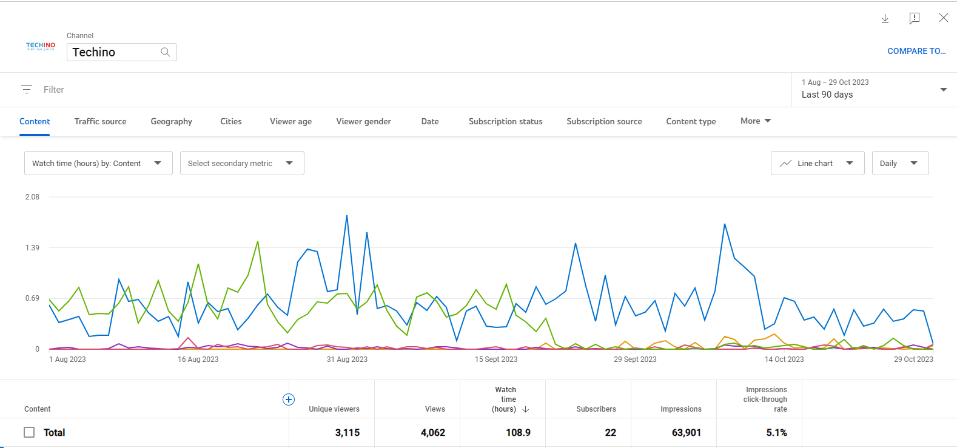Click the 14 Oct 2023 axis label
Viewport: 957px width, 448px height.
784,359
